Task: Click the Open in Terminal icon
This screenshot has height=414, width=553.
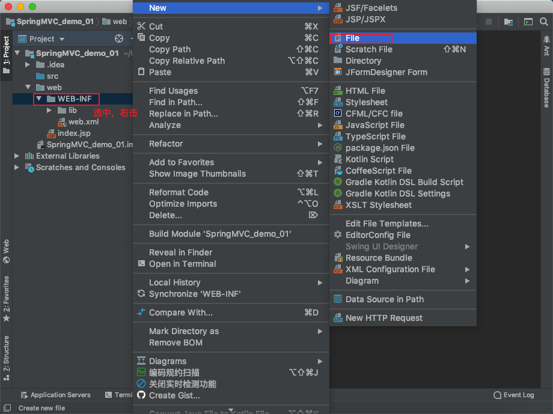Action: coord(141,263)
